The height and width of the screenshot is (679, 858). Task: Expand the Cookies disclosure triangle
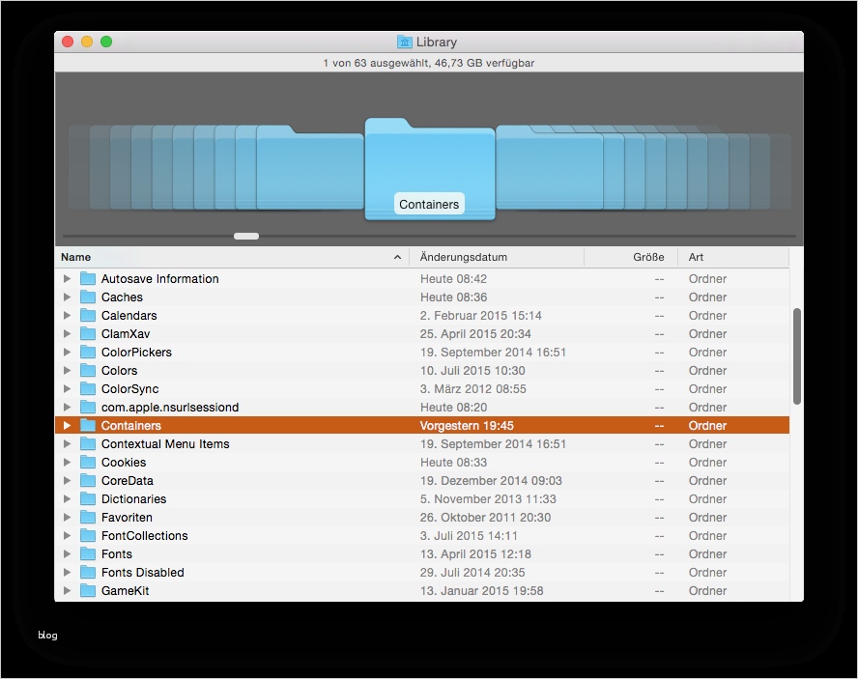(x=67, y=462)
